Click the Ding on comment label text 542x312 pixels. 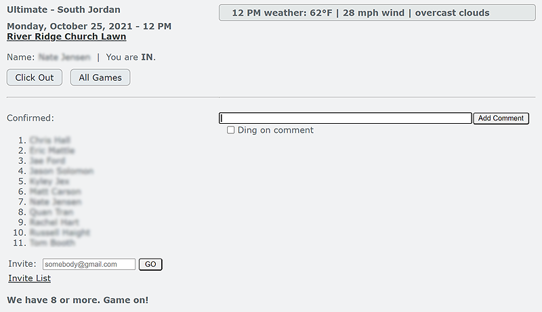[275, 130]
